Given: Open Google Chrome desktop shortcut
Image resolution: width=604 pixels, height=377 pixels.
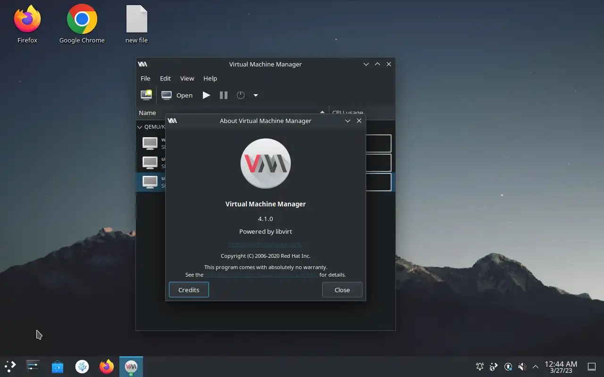Looking at the screenshot, I should (82, 25).
